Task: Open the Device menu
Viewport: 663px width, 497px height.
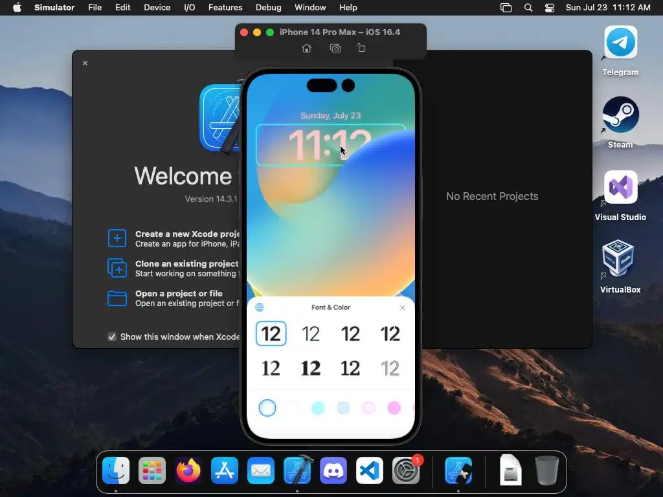Action: pyautogui.click(x=157, y=8)
